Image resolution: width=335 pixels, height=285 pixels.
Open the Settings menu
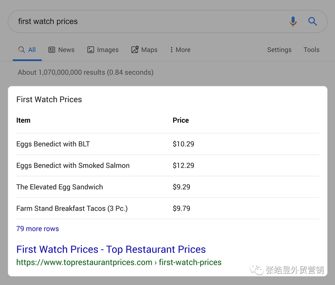279,50
